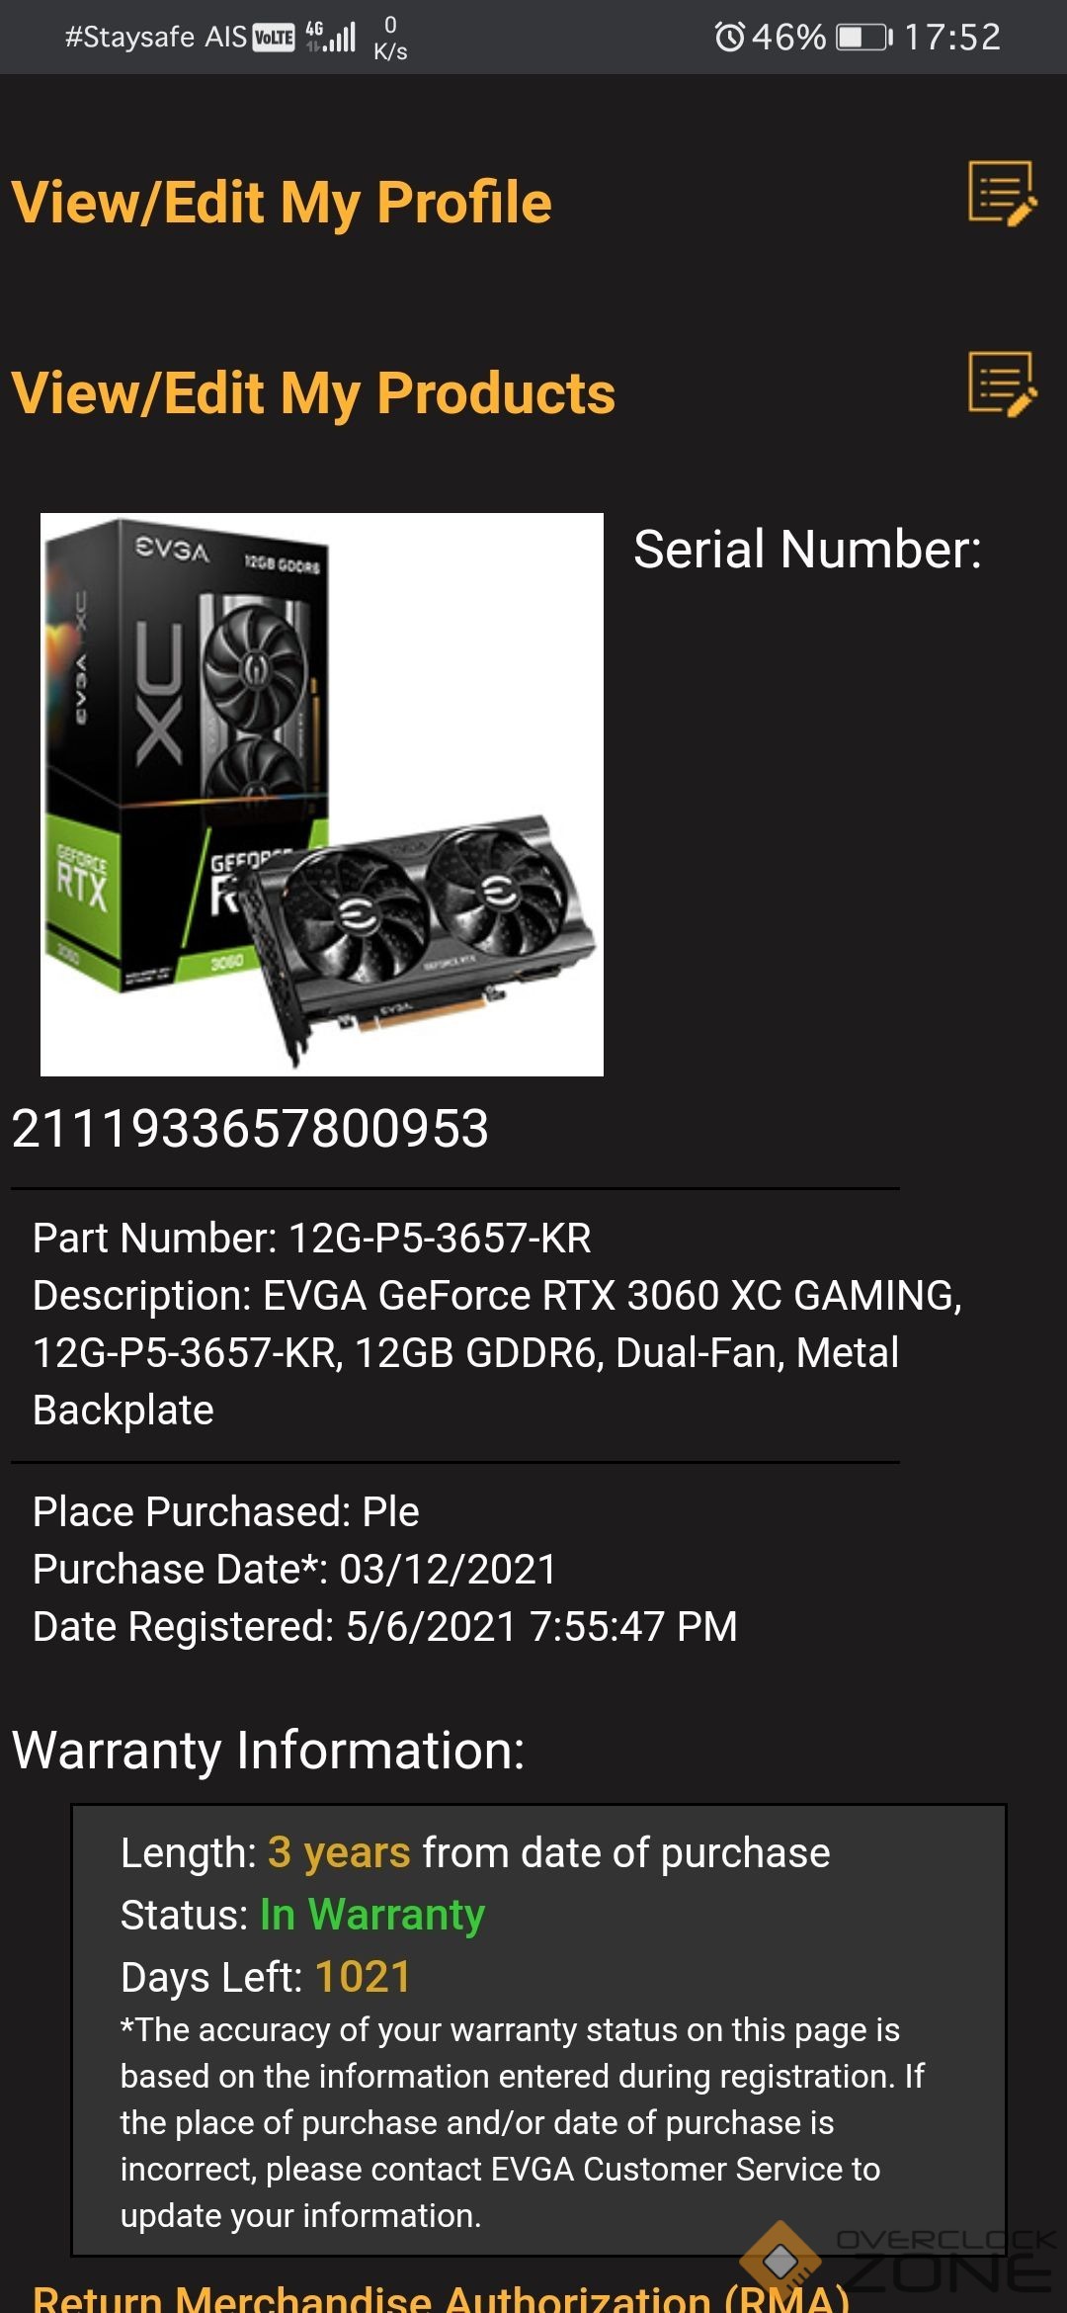Tap the 3 years warranty length text

(339, 1852)
